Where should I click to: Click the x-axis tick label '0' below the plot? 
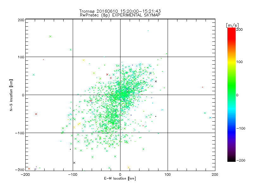(120, 174)
